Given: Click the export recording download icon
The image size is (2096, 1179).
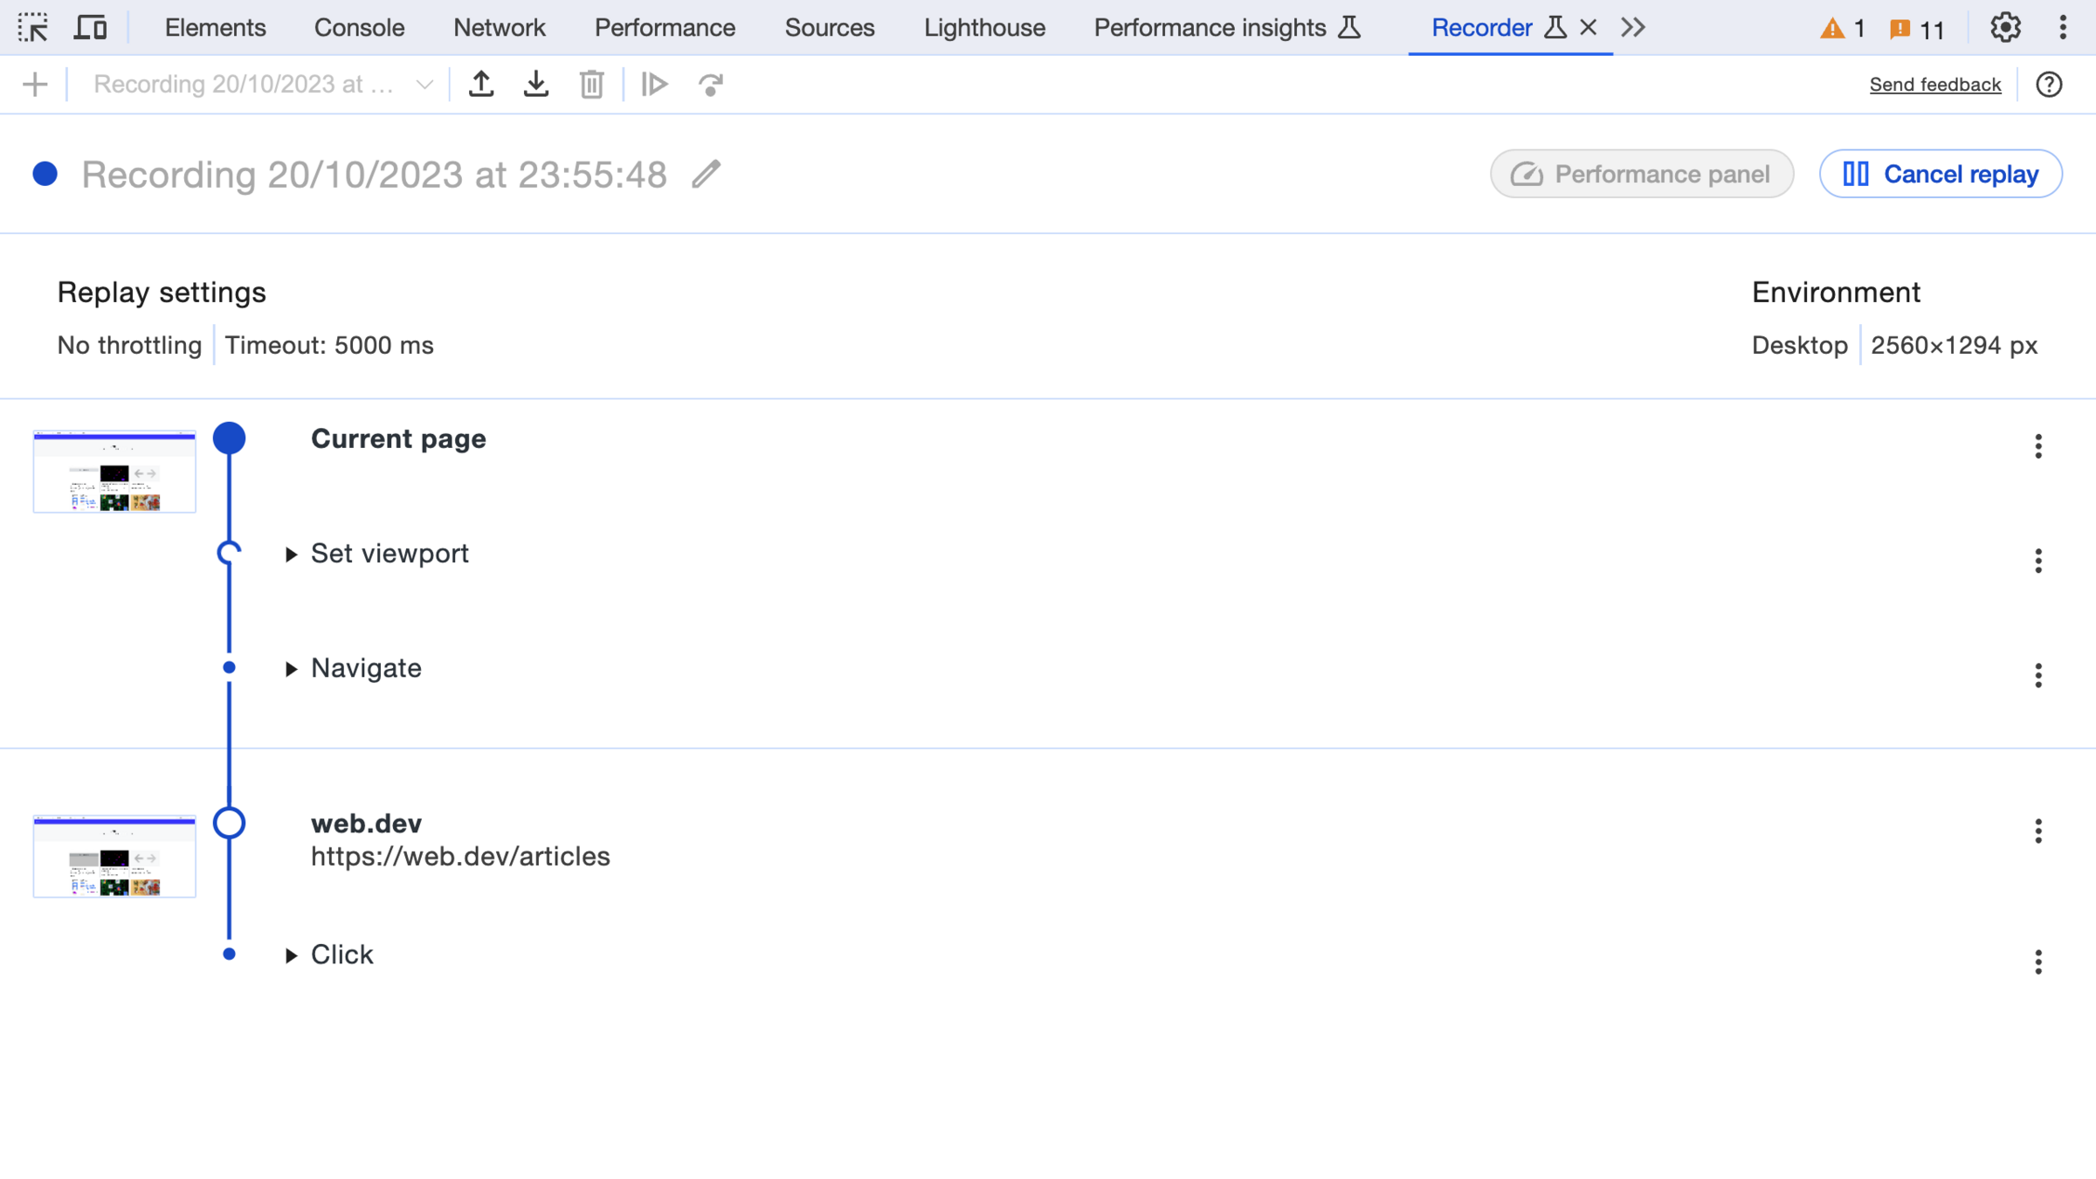Looking at the screenshot, I should 536,85.
